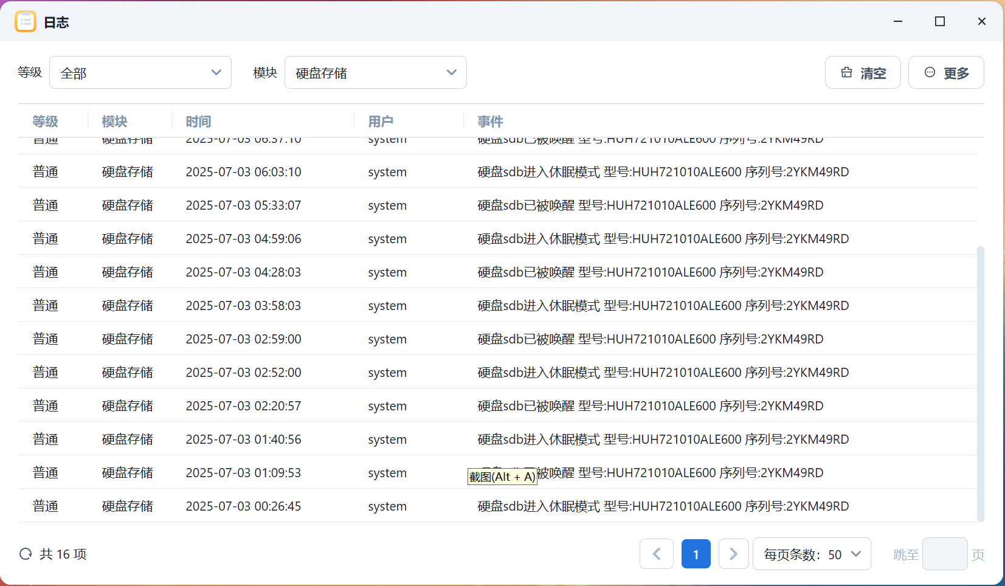Minimize the 日志 window

pyautogui.click(x=898, y=21)
